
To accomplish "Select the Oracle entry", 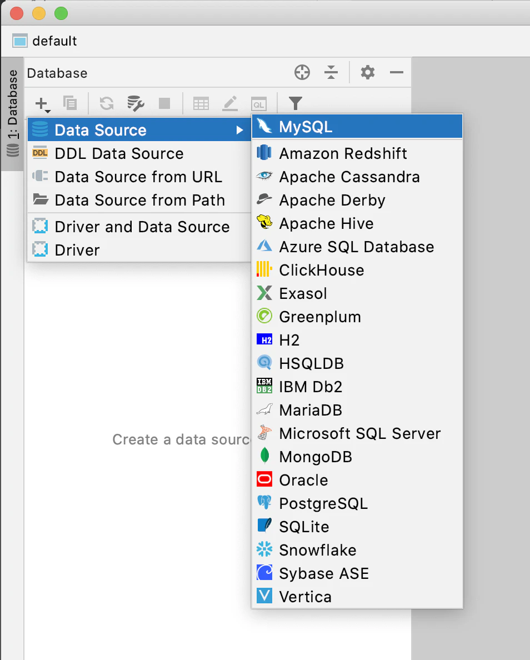I will 357,480.
